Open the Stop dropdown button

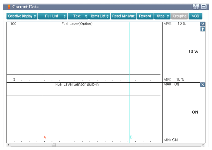(162, 16)
